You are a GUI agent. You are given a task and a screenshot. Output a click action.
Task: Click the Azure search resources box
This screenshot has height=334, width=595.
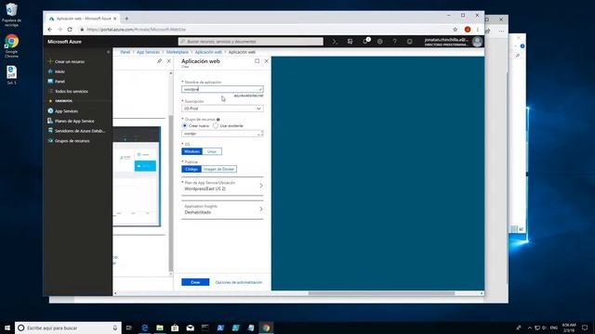pos(250,41)
